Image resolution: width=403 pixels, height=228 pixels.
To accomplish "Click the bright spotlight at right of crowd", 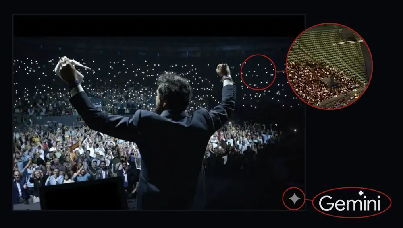I will (x=295, y=131).
